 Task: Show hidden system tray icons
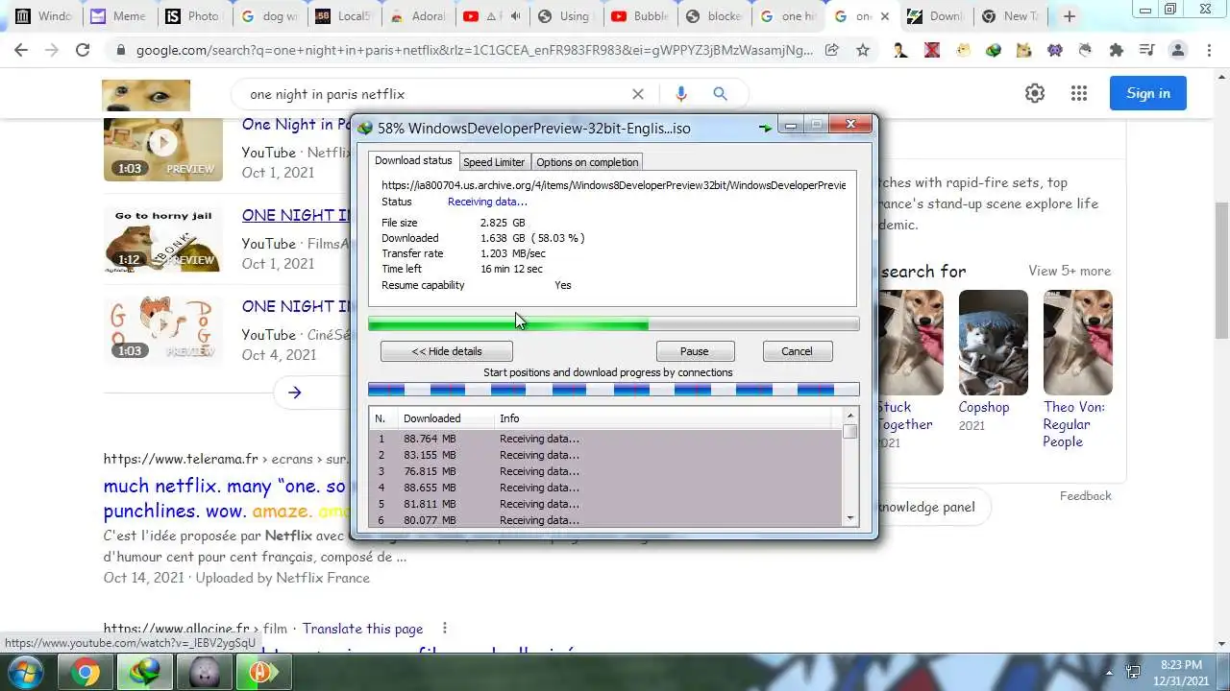[1109, 673]
